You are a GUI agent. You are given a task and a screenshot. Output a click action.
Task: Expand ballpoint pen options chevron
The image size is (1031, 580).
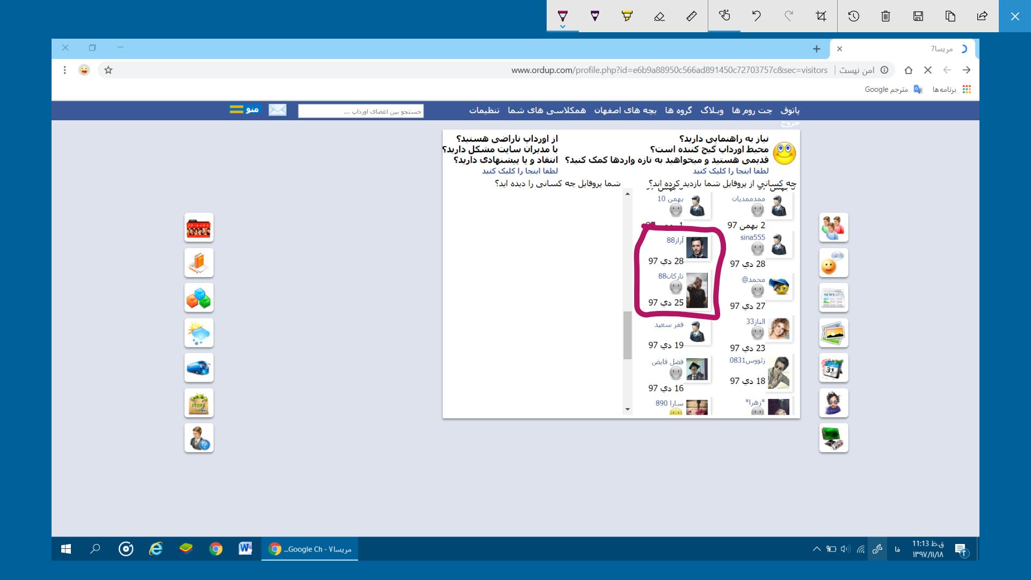562,26
